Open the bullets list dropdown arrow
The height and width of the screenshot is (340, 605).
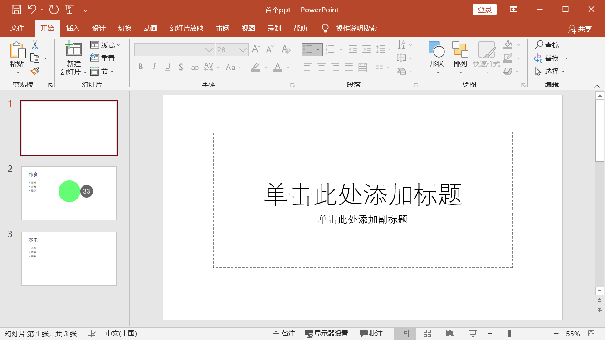point(318,49)
